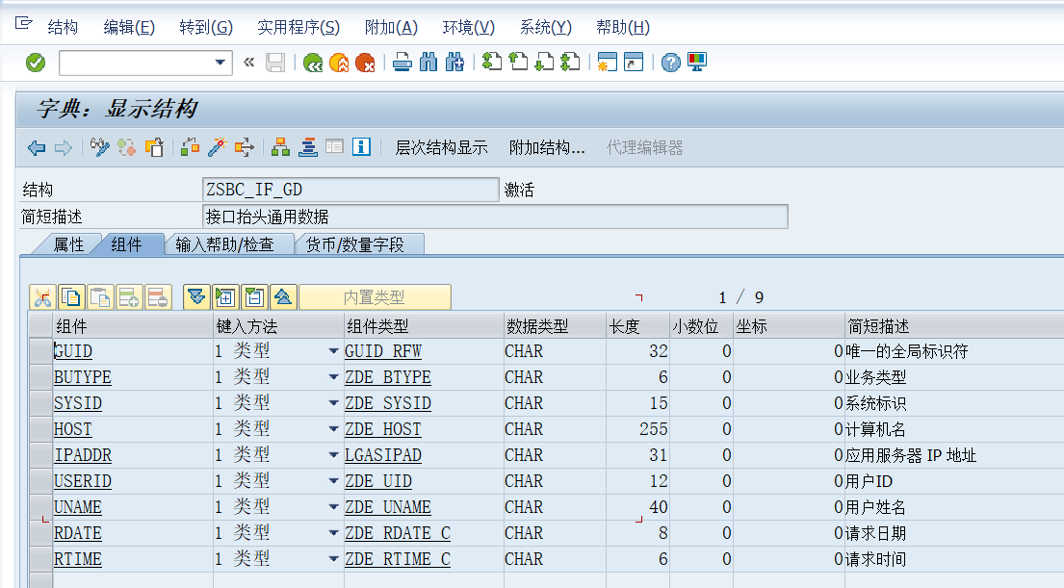This screenshot has height=588, width=1064.
Task: Click the Print icon
Action: click(x=402, y=63)
